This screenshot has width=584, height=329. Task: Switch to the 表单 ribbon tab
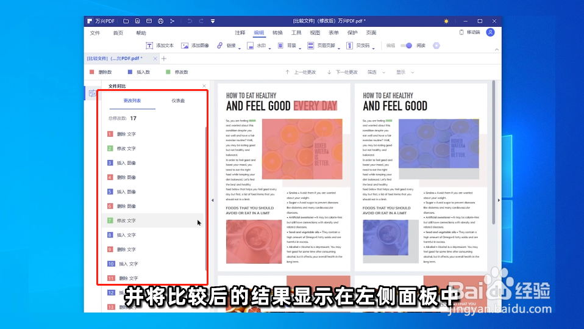(333, 33)
